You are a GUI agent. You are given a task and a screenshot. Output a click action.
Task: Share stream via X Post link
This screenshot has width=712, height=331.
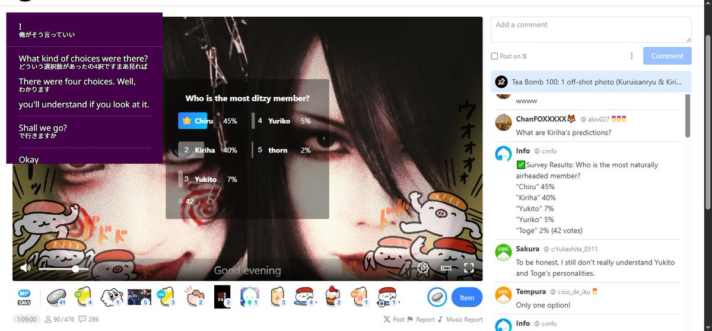(394, 319)
